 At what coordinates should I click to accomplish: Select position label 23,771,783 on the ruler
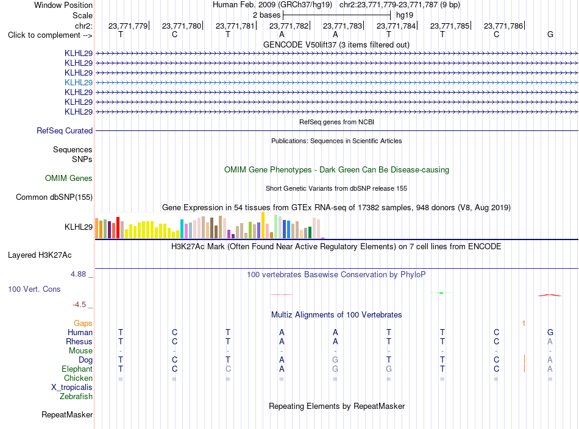343,26
